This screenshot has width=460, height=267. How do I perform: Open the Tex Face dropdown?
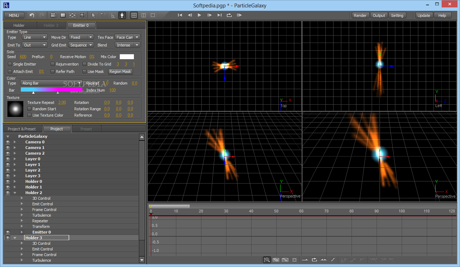pyautogui.click(x=128, y=37)
